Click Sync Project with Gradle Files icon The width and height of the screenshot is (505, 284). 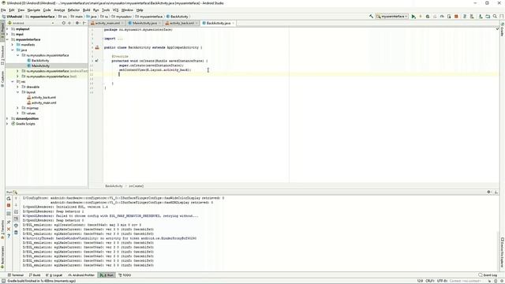465,16
